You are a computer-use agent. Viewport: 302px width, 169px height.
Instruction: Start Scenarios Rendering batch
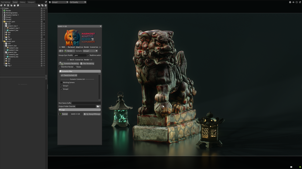click(x=69, y=63)
